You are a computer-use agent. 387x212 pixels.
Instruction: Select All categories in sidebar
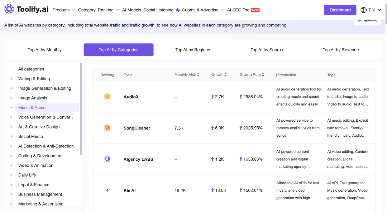tap(31, 69)
